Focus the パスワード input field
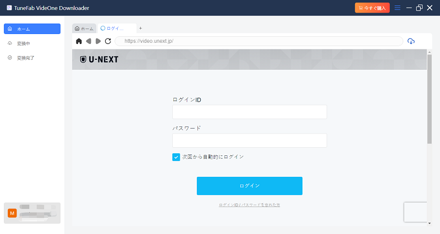The height and width of the screenshot is (234, 440). (250, 141)
